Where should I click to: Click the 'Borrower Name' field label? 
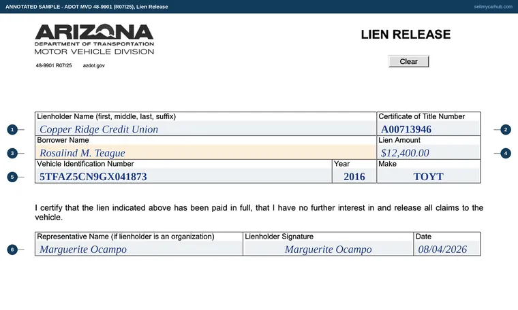[63, 140]
